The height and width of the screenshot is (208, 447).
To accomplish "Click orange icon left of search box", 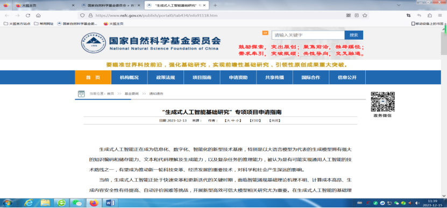I will coord(265,33).
